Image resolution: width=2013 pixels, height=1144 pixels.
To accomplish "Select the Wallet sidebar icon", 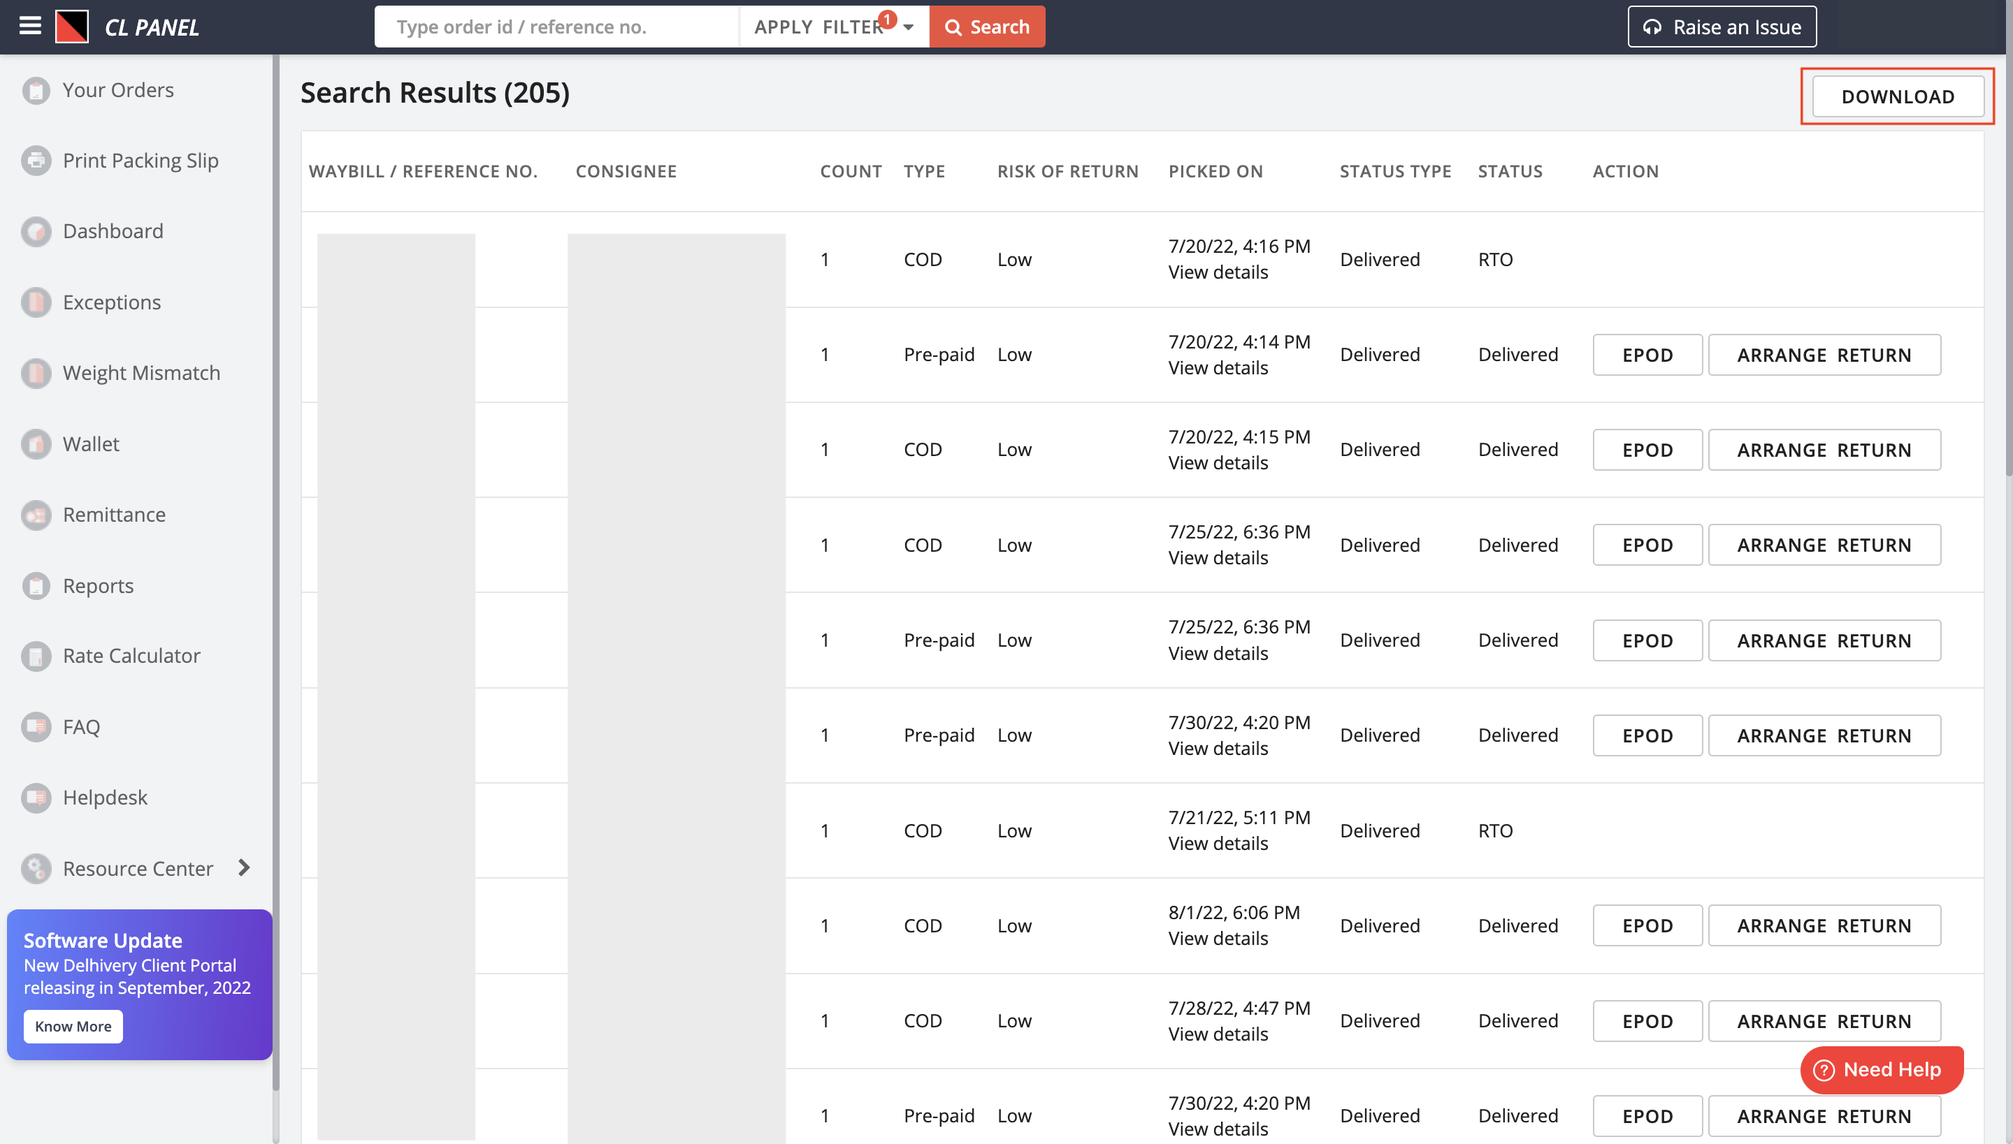I will point(36,443).
